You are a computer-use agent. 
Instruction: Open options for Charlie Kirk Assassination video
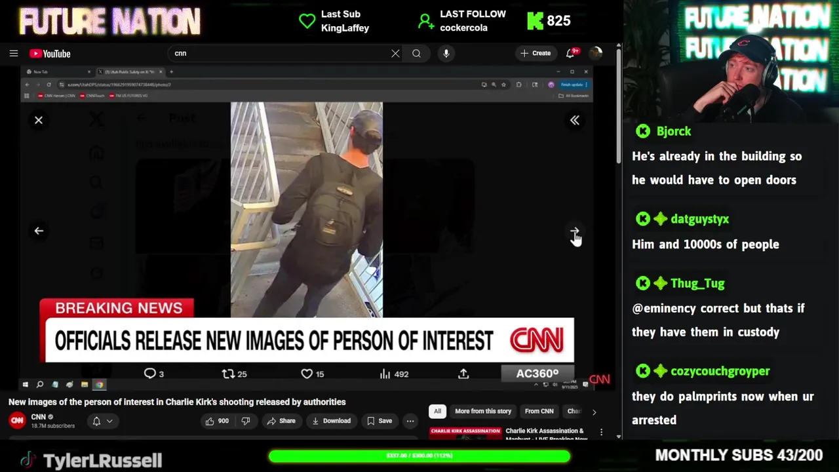[x=601, y=433]
